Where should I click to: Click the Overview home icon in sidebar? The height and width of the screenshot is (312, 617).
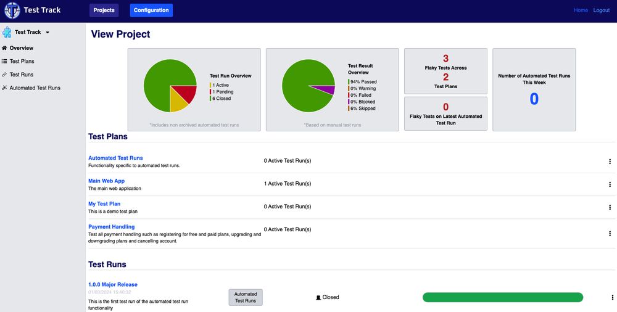[4, 48]
